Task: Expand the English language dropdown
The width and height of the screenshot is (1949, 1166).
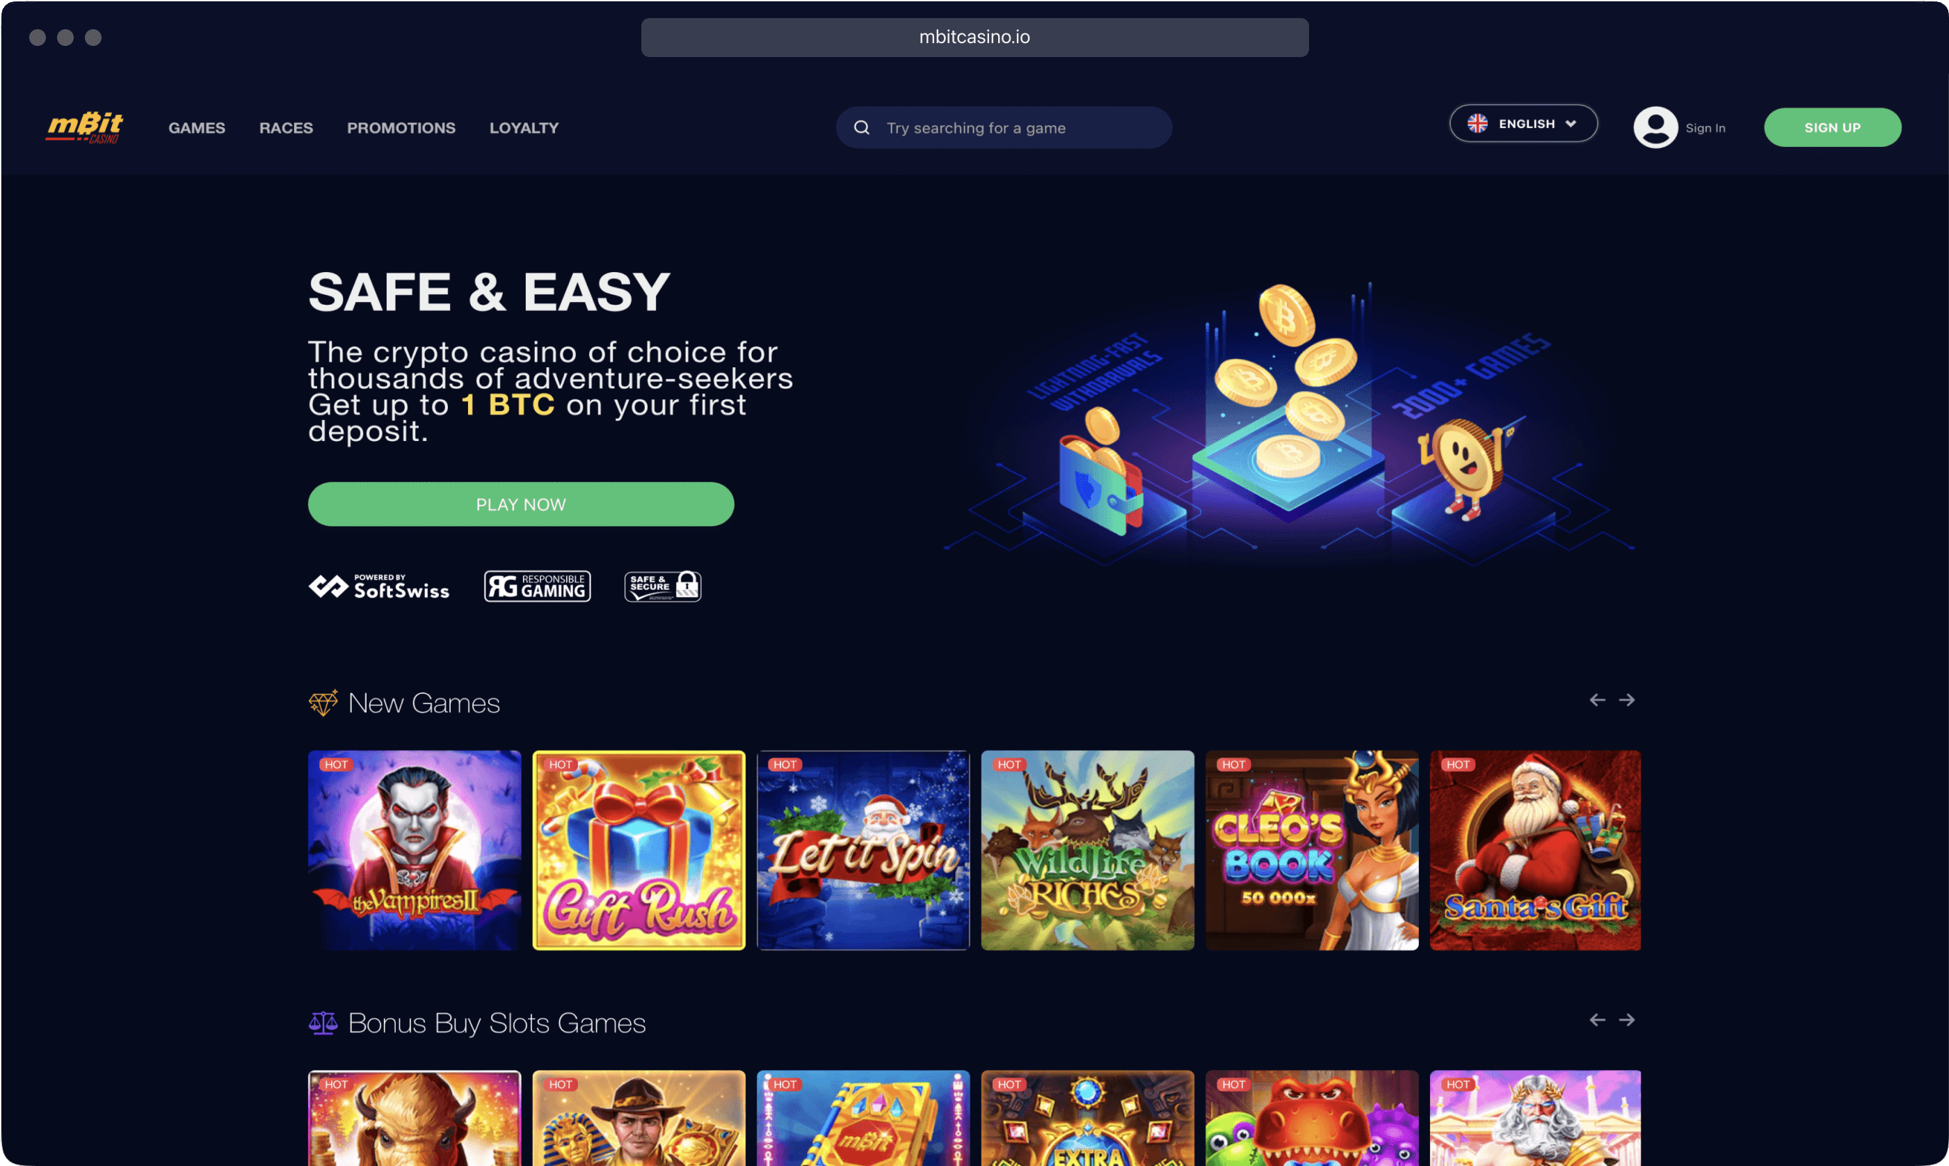Action: pyautogui.click(x=1523, y=123)
